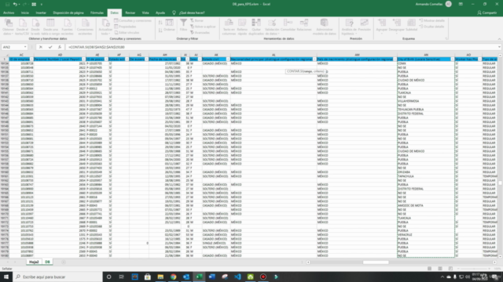Open Sexo column filter dropdown
This screenshot has height=282, width=503.
pyautogui.click(x=200, y=60)
